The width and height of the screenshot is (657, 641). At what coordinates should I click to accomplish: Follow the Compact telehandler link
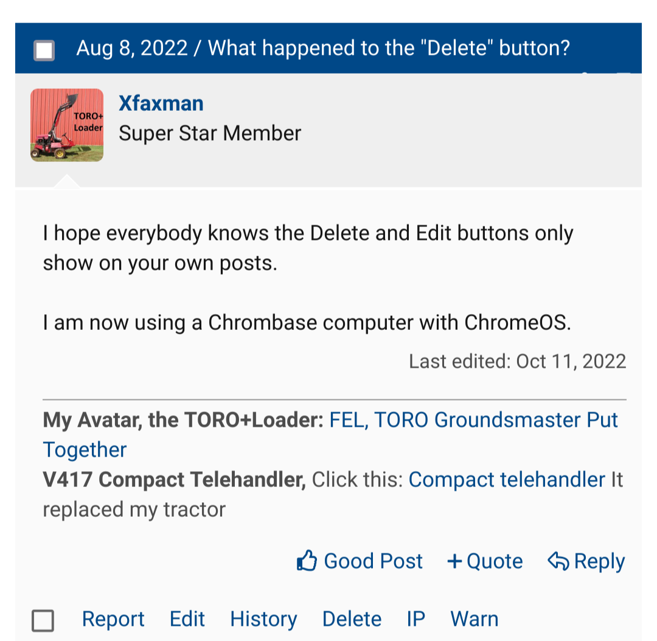(x=507, y=480)
